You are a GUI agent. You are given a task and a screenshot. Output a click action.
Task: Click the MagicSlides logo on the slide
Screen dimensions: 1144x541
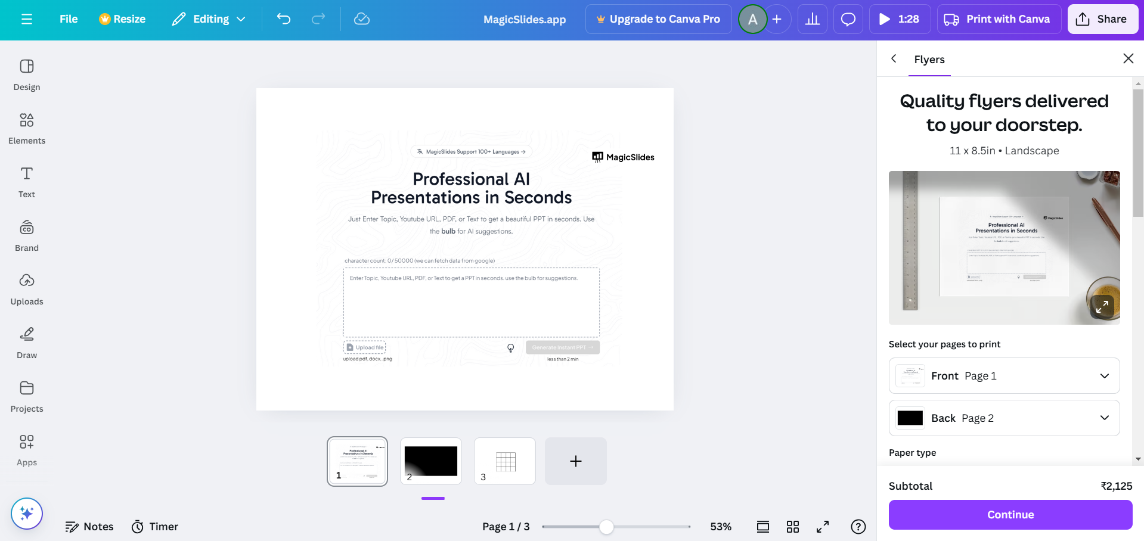pyautogui.click(x=623, y=157)
